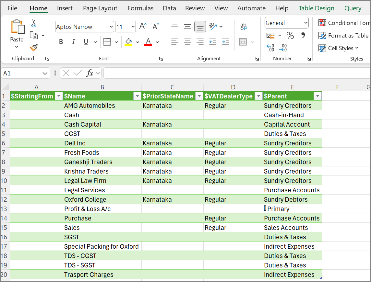Image resolution: width=371 pixels, height=282 pixels.
Task: Click inside the formula bar input
Action: [237, 73]
